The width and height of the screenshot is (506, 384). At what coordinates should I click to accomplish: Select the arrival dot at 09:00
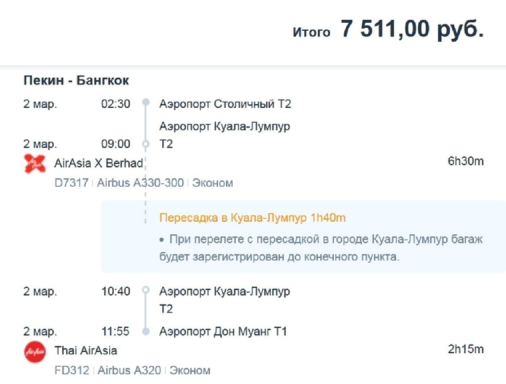146,144
